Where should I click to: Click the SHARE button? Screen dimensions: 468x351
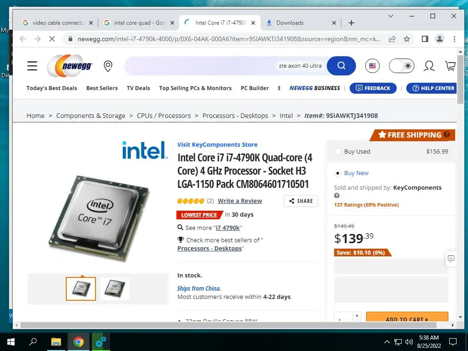click(x=301, y=201)
